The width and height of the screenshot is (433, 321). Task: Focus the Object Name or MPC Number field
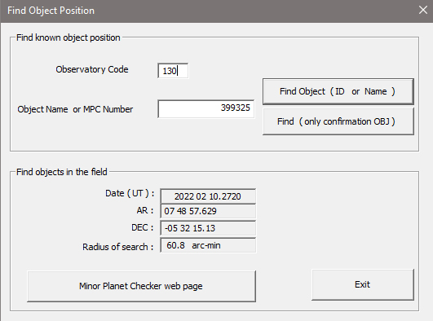pyautogui.click(x=206, y=108)
